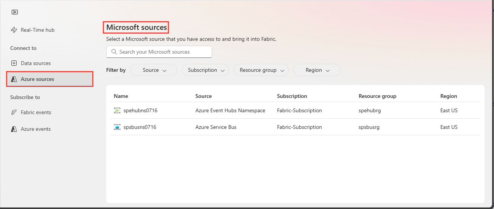This screenshot has width=494, height=209.
Task: Click the search magnifier icon
Action: point(113,52)
